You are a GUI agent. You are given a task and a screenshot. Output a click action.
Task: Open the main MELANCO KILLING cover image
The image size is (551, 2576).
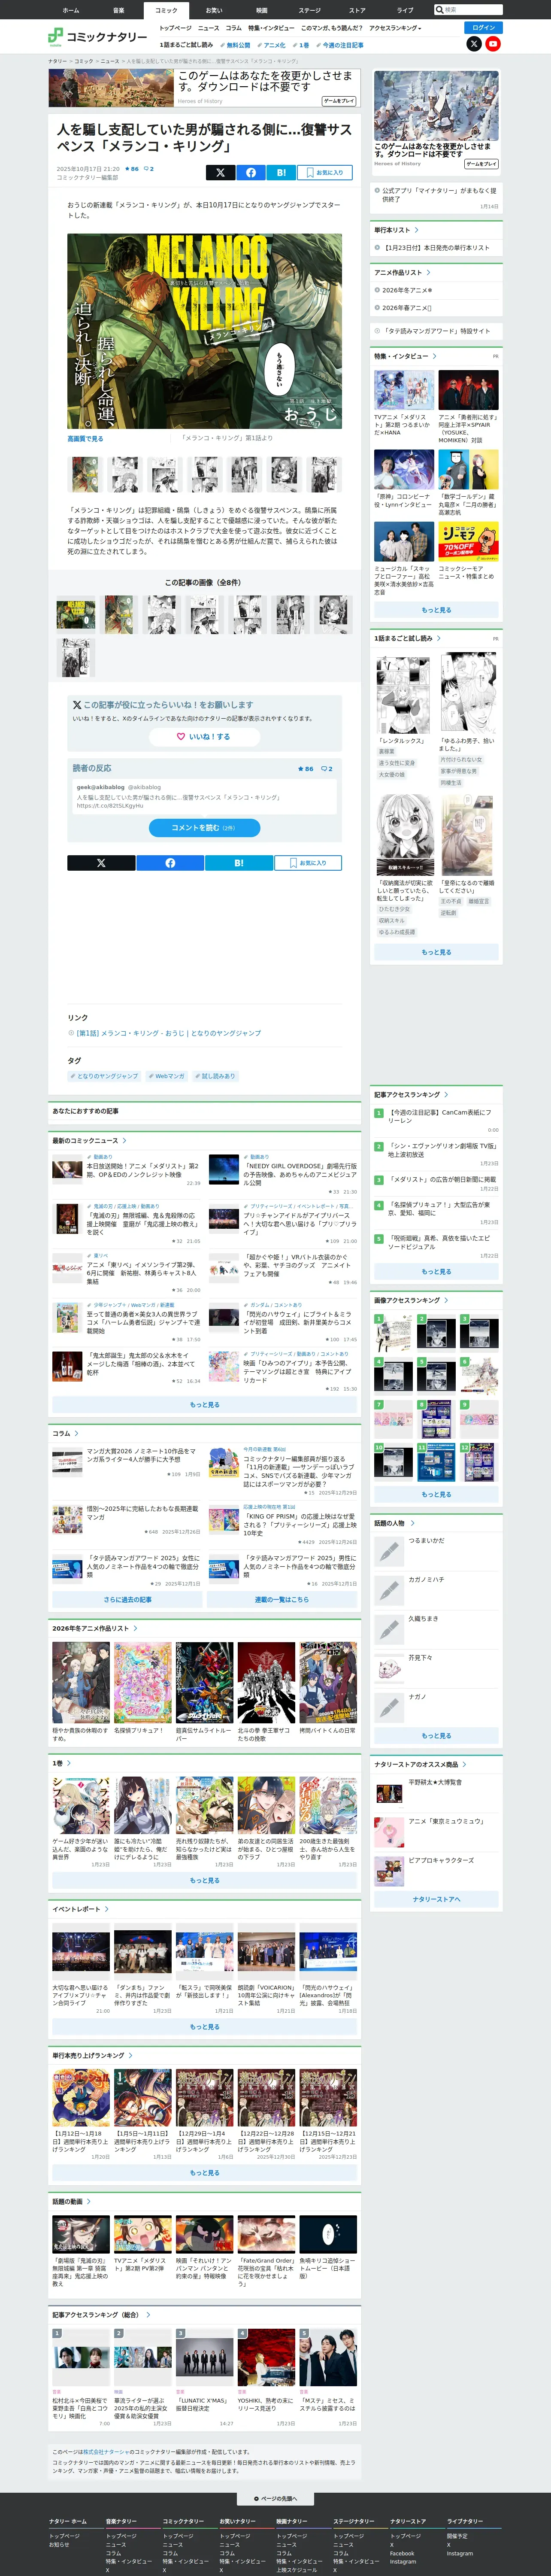click(204, 331)
